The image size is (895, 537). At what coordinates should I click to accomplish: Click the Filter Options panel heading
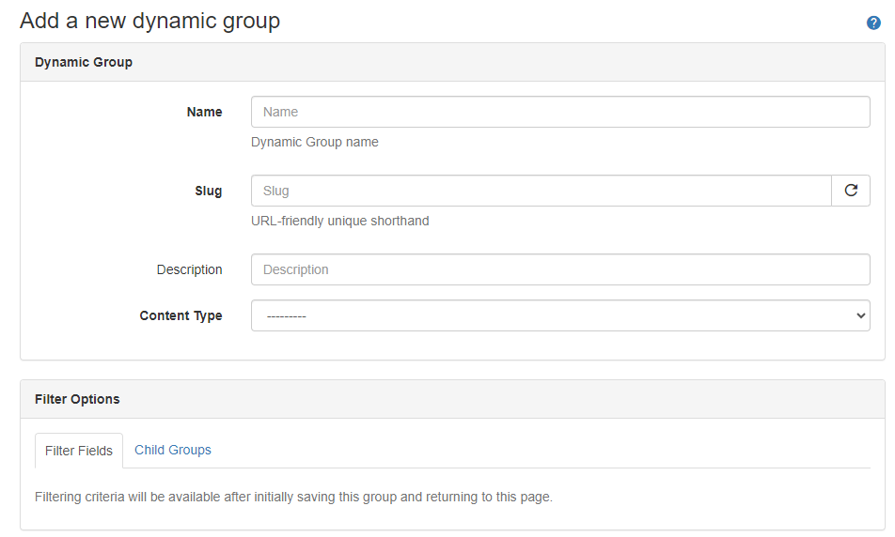pos(77,399)
